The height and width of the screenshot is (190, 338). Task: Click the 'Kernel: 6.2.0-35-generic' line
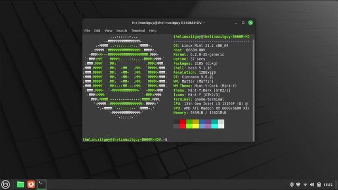coord(199,54)
